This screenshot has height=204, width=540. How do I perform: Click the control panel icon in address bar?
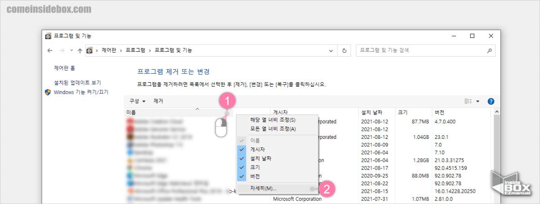pyautogui.click(x=89, y=51)
